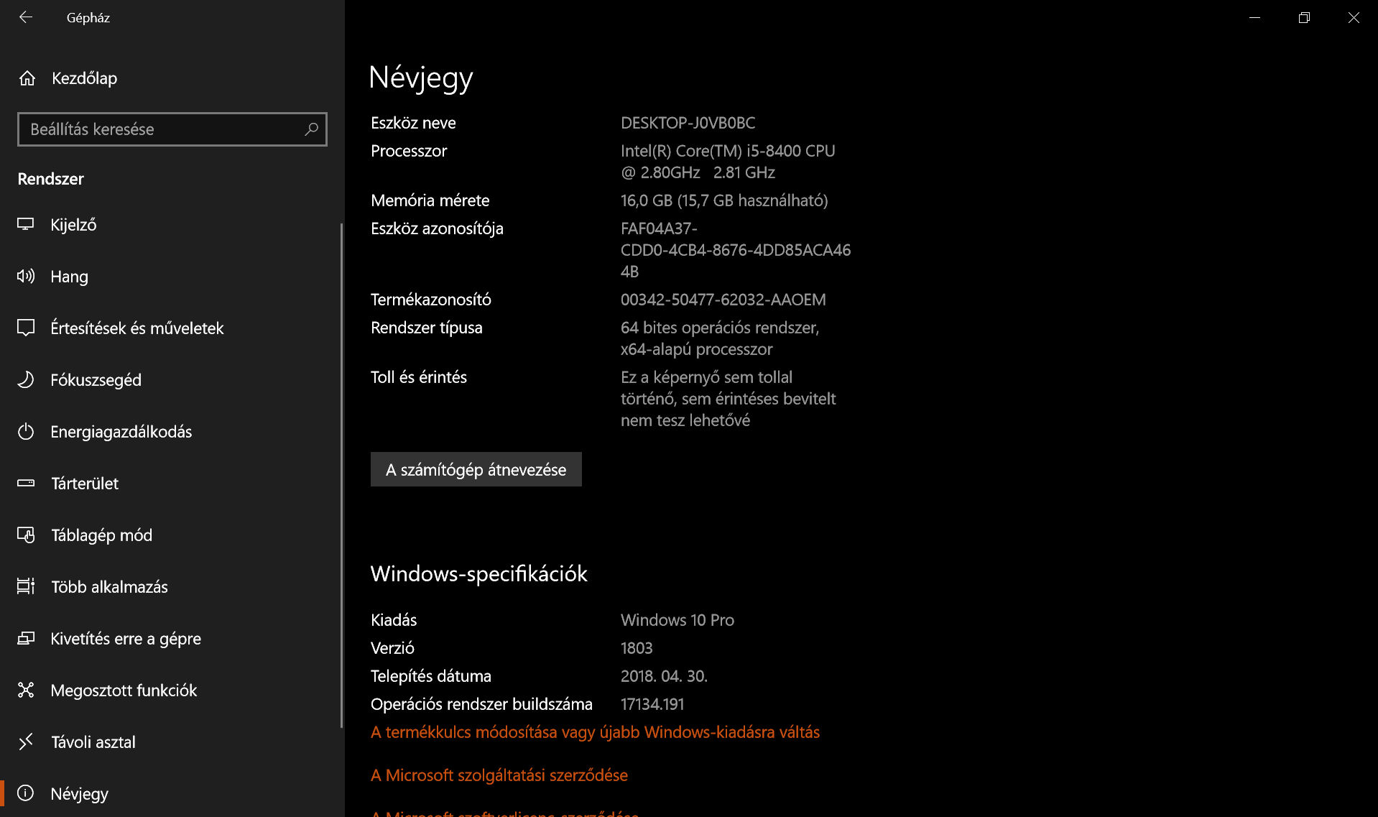Click the Megosztott funkciók icon
The image size is (1378, 817).
(26, 690)
